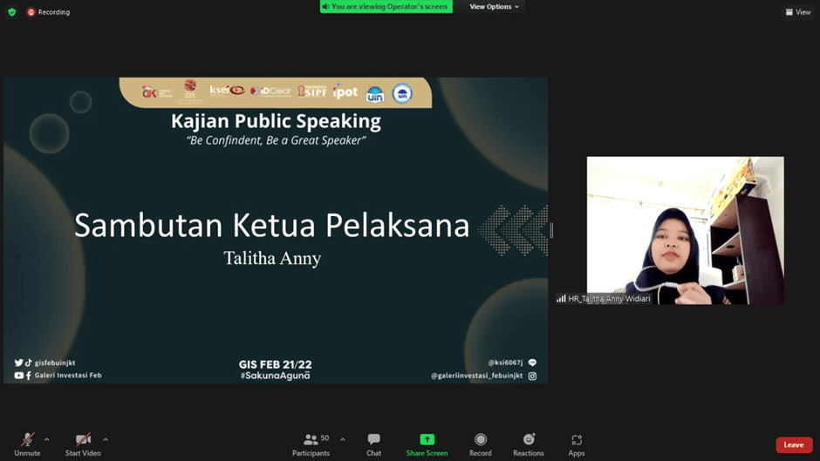Open the View layout menu
The width and height of the screenshot is (820, 461).
pyautogui.click(x=798, y=12)
